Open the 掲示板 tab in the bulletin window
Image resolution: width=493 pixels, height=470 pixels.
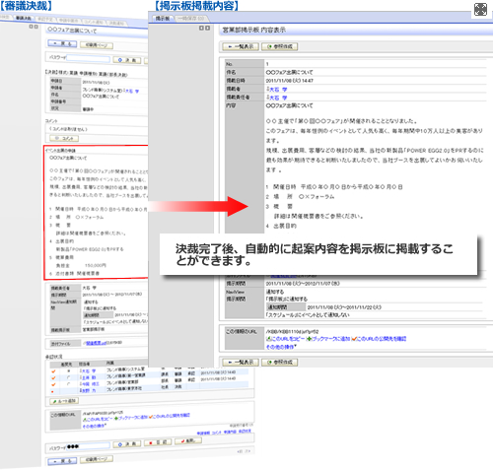[x=163, y=19]
